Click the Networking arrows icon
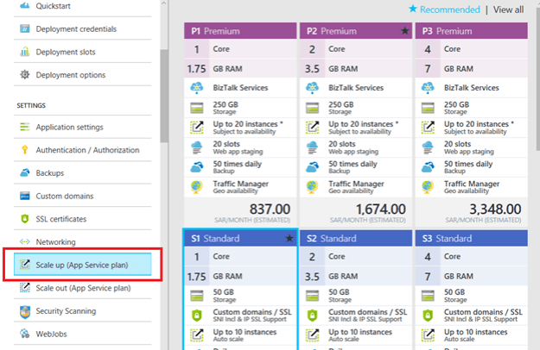This screenshot has height=350, width=540. click(23, 242)
